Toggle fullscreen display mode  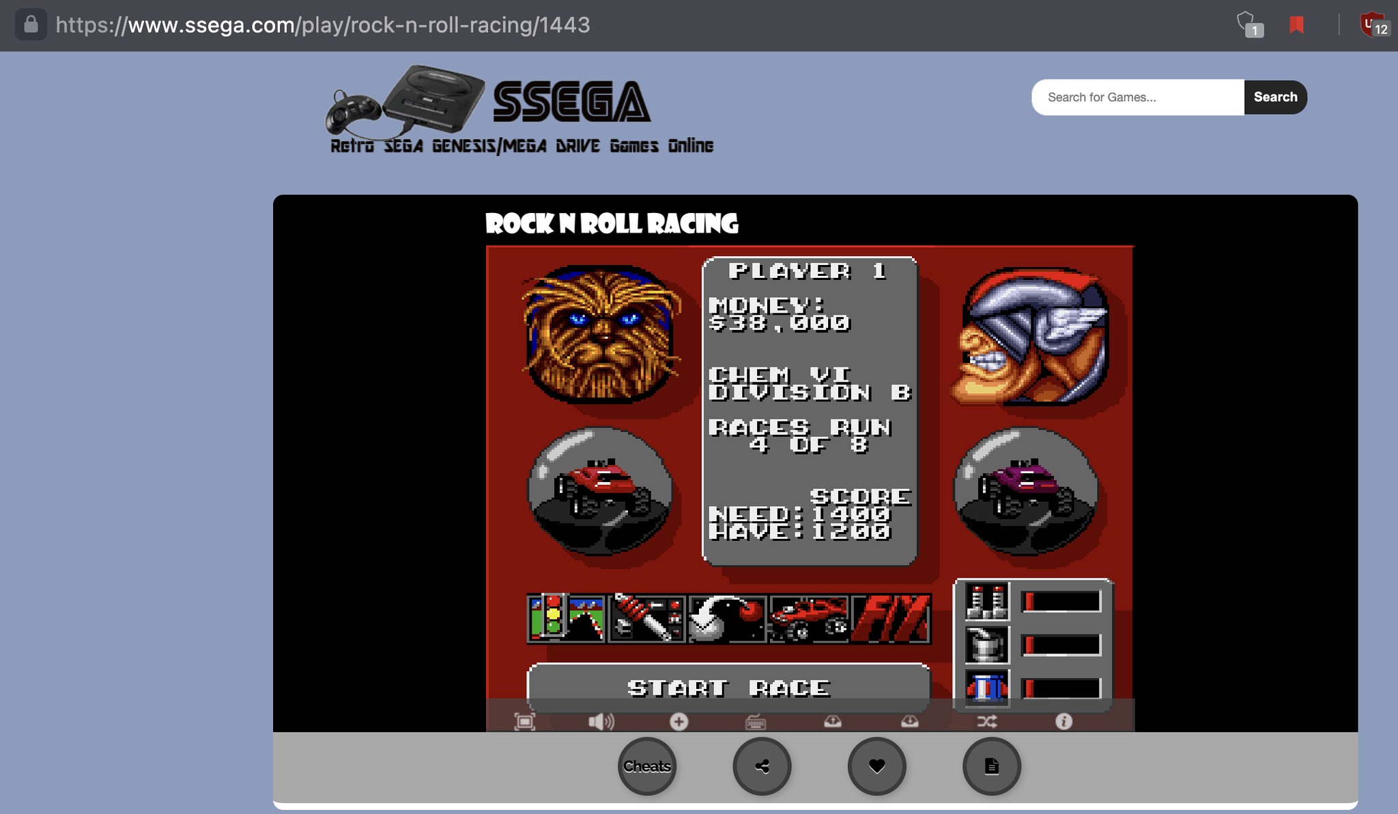tap(524, 721)
